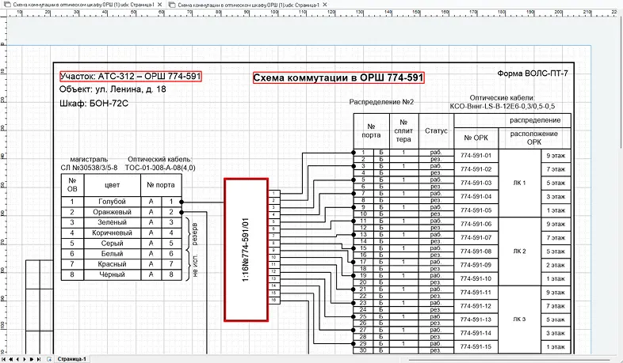This screenshot has width=623, height=363.
Task: Switch to the second document tab
Action: click(x=250, y=4)
